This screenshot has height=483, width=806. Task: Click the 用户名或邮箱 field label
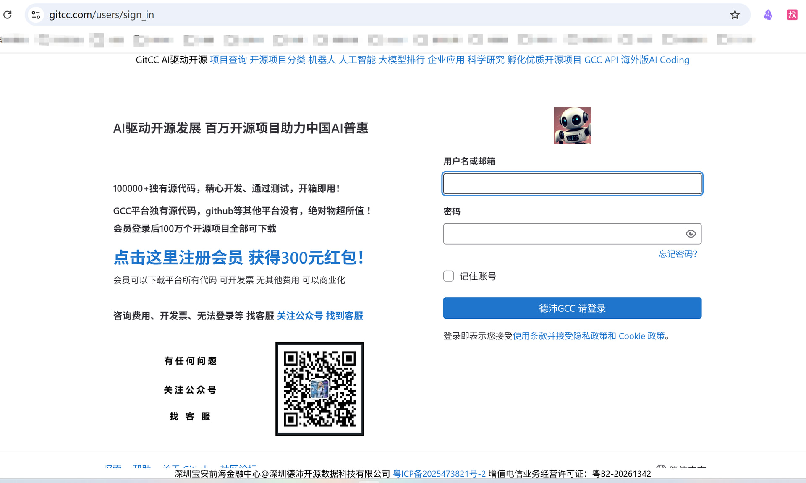click(469, 161)
